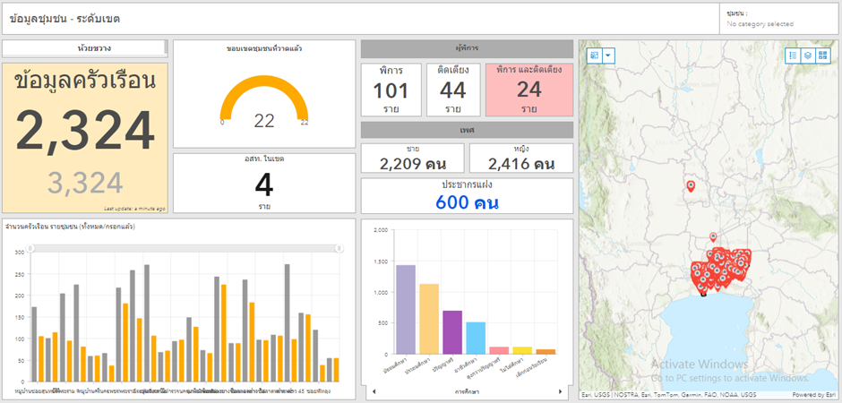Select the เพศ section header

[467, 130]
